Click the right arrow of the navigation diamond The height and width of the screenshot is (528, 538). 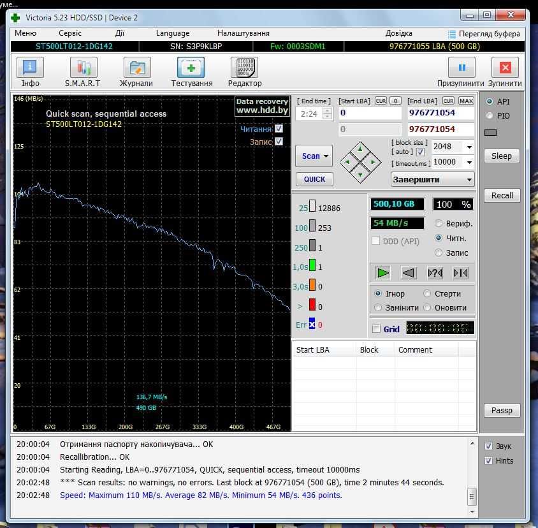tap(373, 162)
